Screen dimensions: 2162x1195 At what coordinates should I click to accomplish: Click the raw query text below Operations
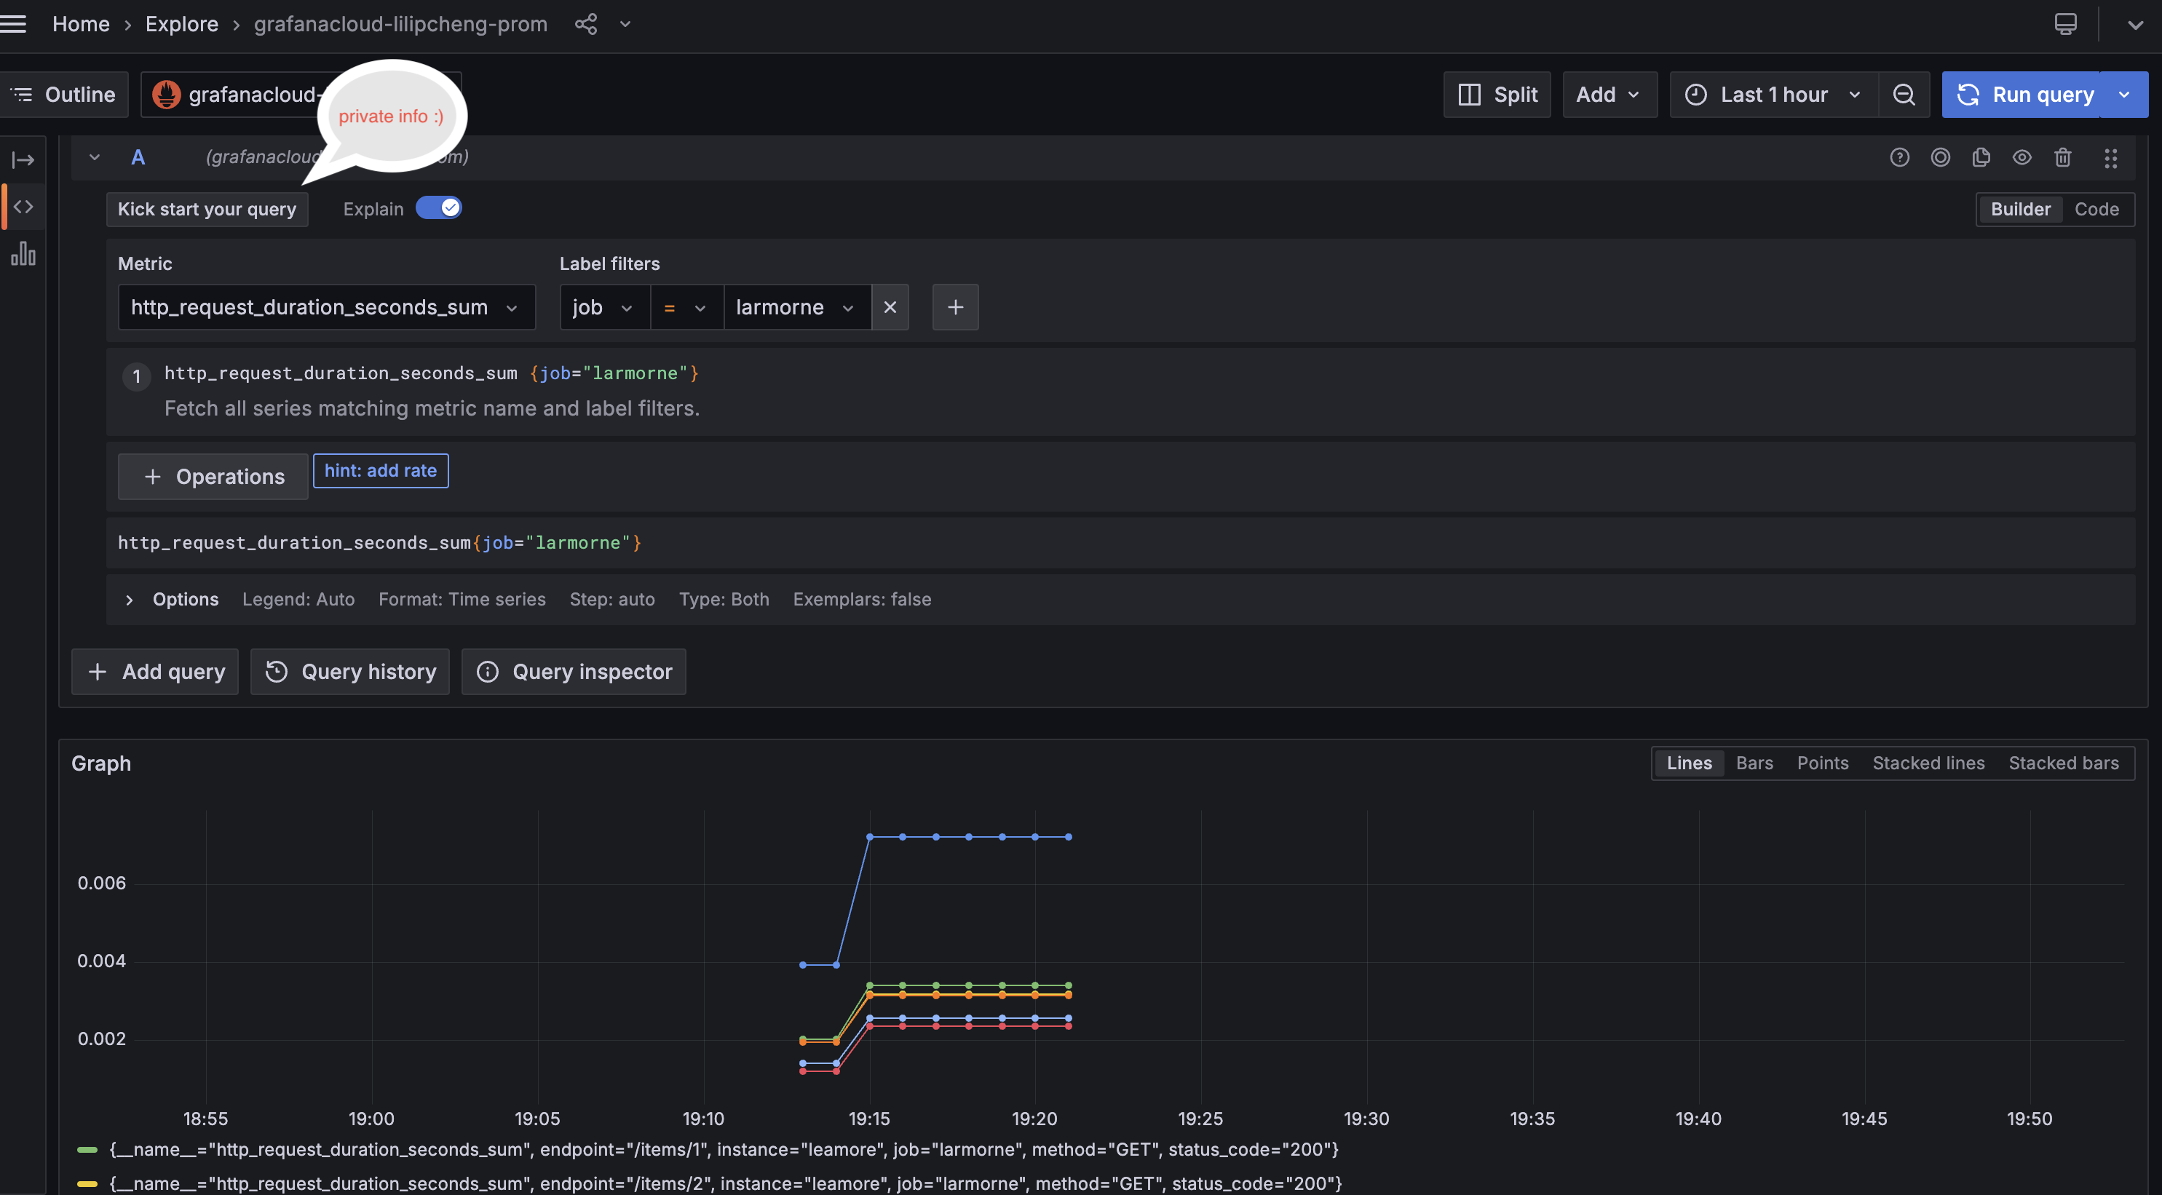point(379,543)
